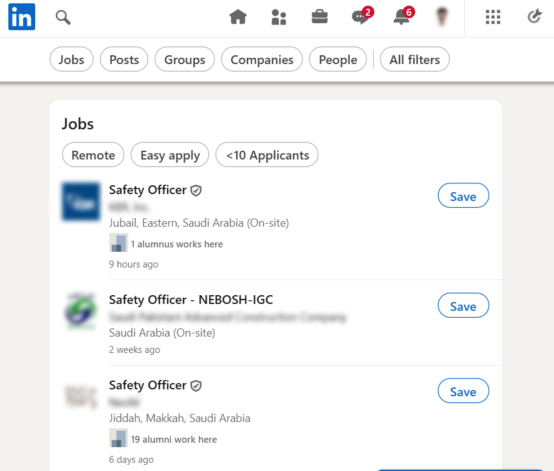Open Messaging with 2 unread messages

pos(361,18)
